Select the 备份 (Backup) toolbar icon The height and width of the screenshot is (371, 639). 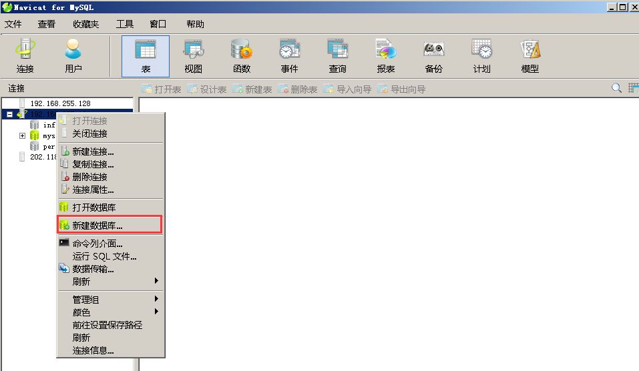pyautogui.click(x=433, y=56)
